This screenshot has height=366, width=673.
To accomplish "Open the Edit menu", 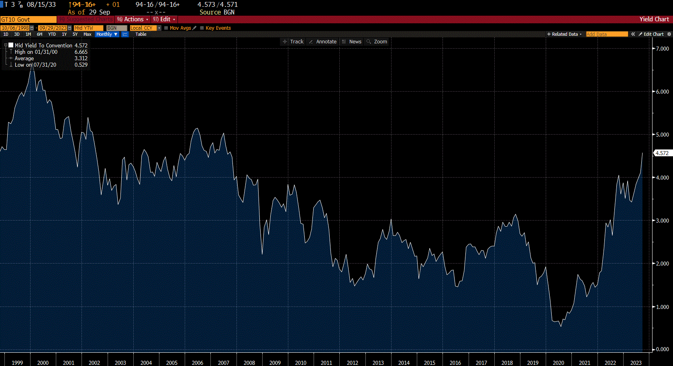I will (164, 19).
